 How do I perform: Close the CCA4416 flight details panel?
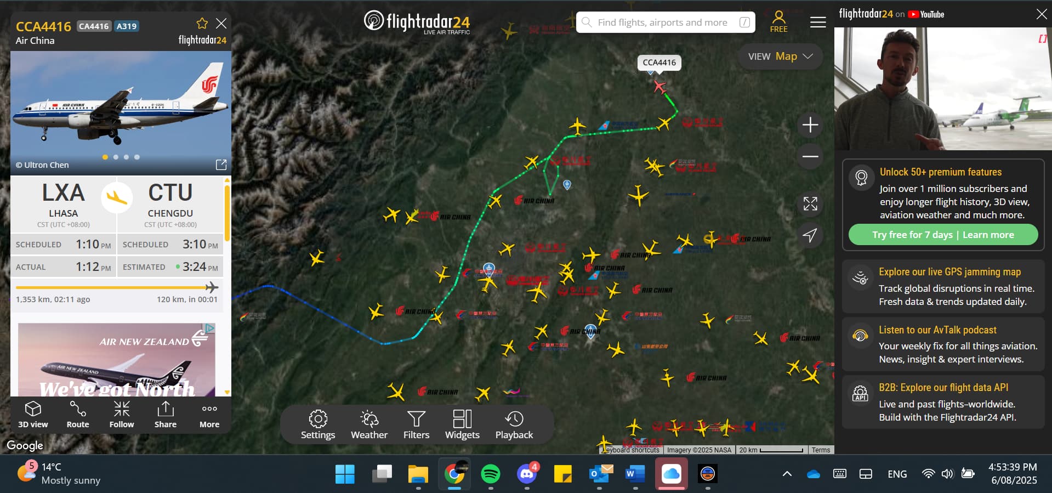(x=221, y=23)
